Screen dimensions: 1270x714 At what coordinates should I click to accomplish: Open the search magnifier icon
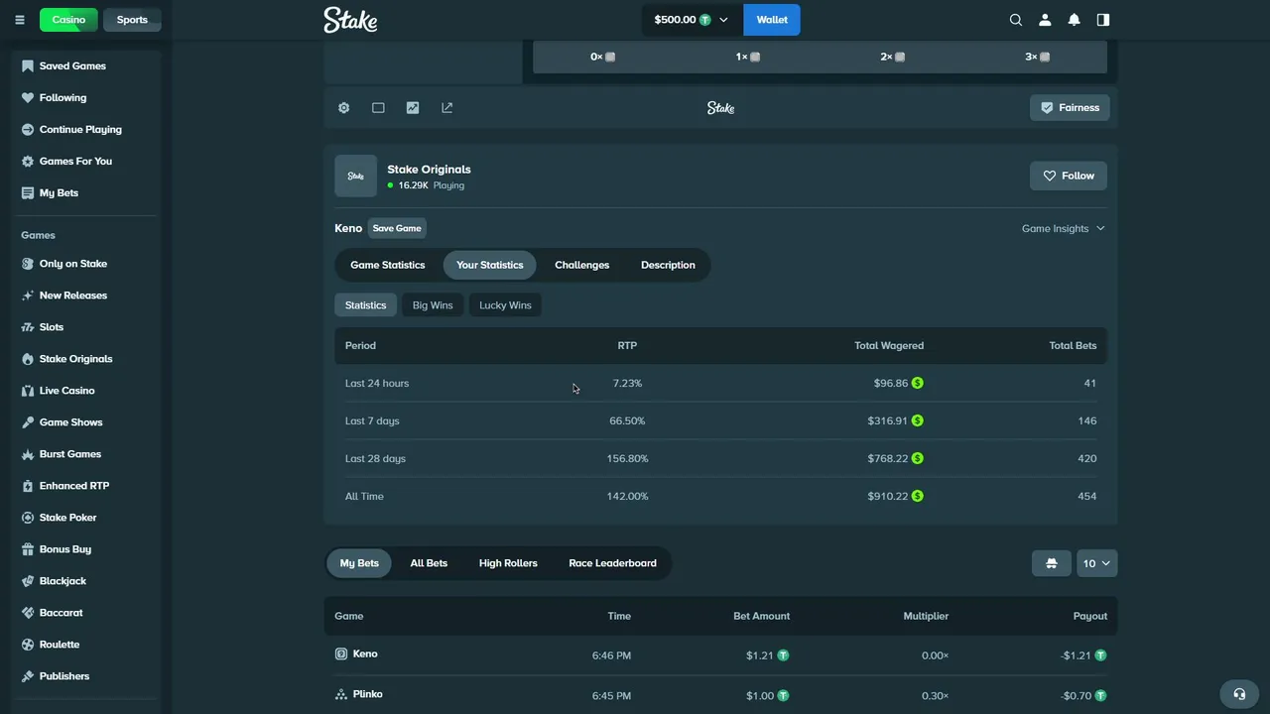[1015, 20]
